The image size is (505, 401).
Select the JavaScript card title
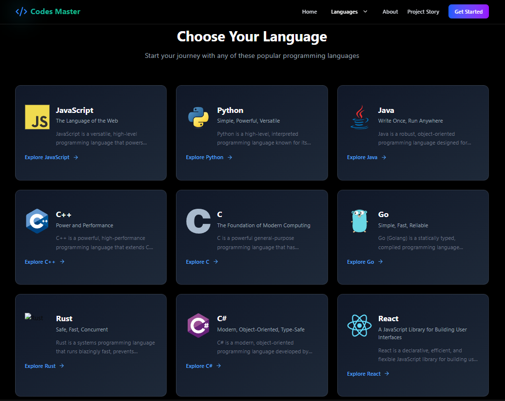click(x=75, y=110)
